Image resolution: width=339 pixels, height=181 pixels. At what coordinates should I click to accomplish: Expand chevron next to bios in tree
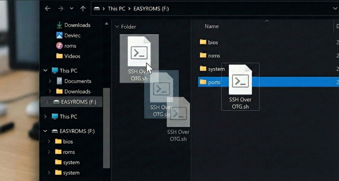coord(49,141)
